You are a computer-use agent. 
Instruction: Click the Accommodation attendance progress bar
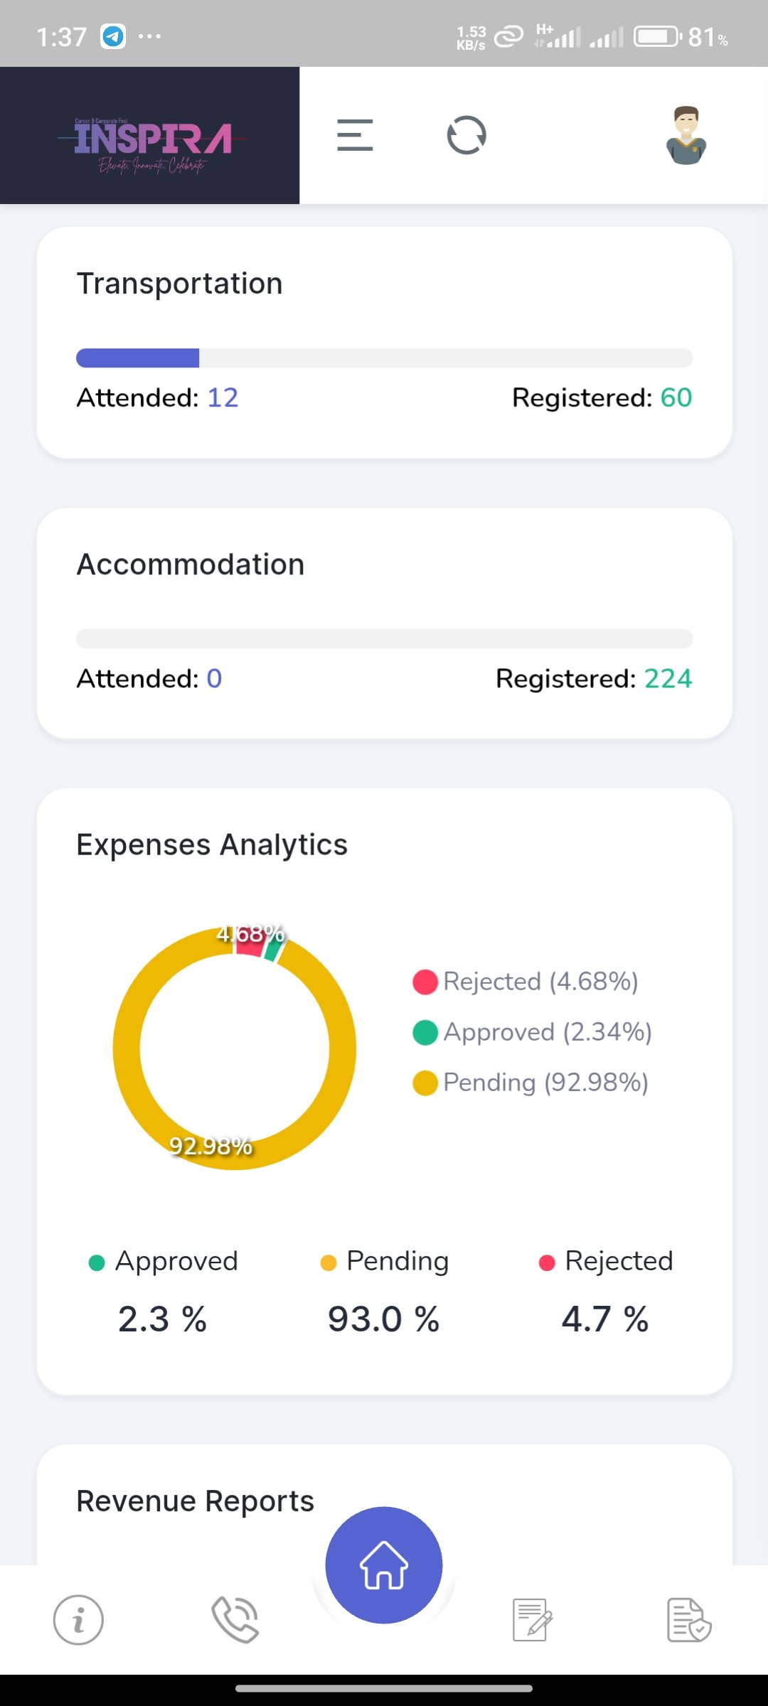click(x=384, y=638)
